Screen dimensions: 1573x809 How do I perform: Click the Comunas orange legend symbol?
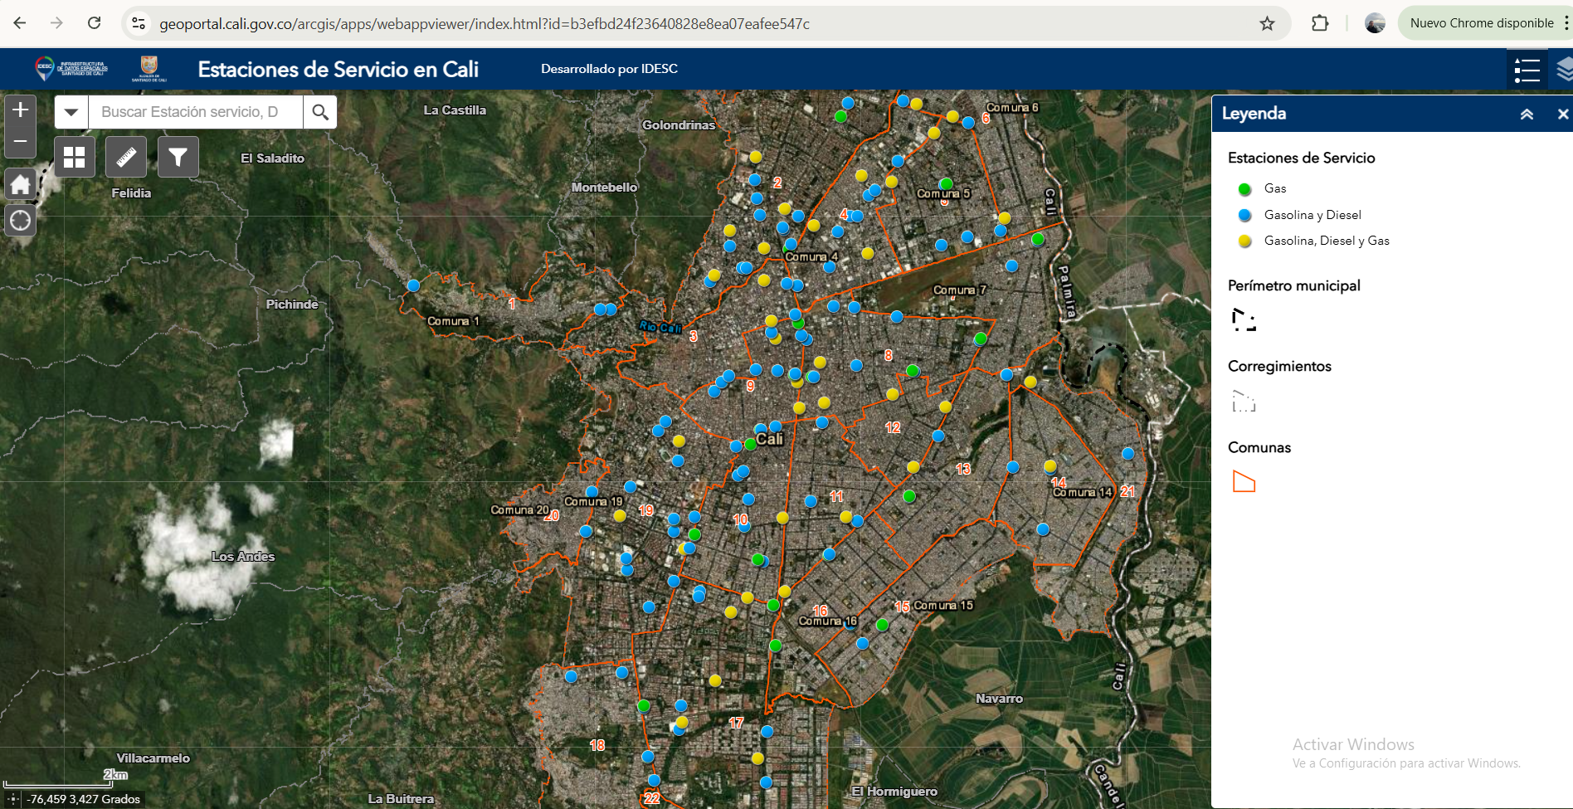[x=1244, y=482]
